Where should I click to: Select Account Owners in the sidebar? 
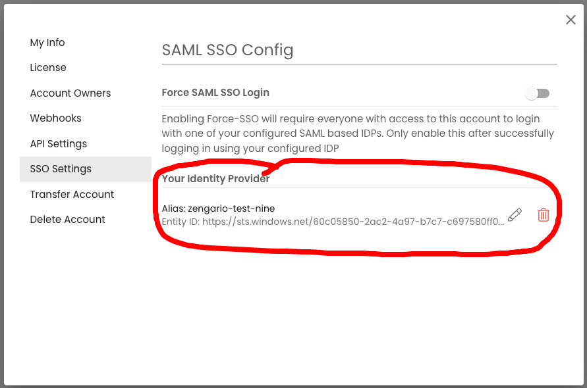(70, 93)
